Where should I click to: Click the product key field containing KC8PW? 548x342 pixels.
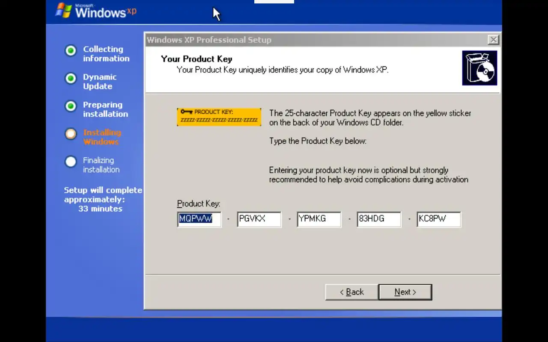coord(439,219)
